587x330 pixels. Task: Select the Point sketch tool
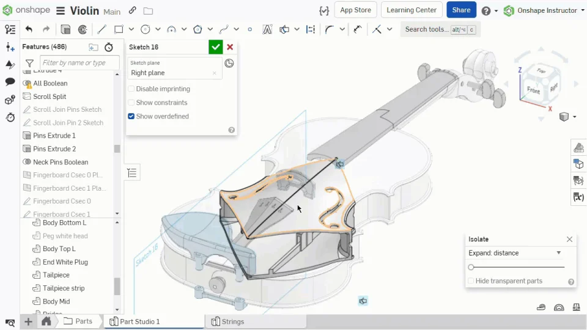(249, 29)
